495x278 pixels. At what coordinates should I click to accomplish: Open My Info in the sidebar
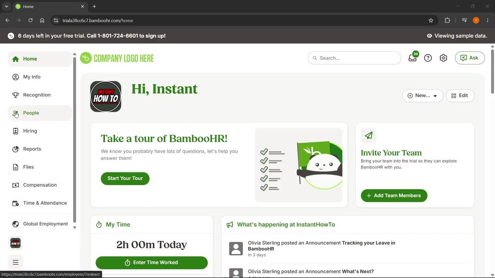coord(40,77)
